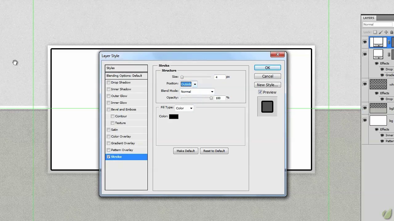Open Blending Options: Default
This screenshot has width=394, height=221.
coord(126,76)
